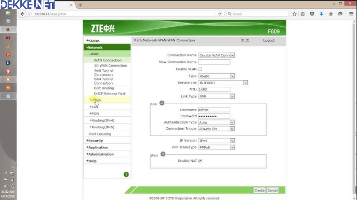Click the Pocket icon in toolbar
Screen dimensions: 357x200
click(312, 14)
